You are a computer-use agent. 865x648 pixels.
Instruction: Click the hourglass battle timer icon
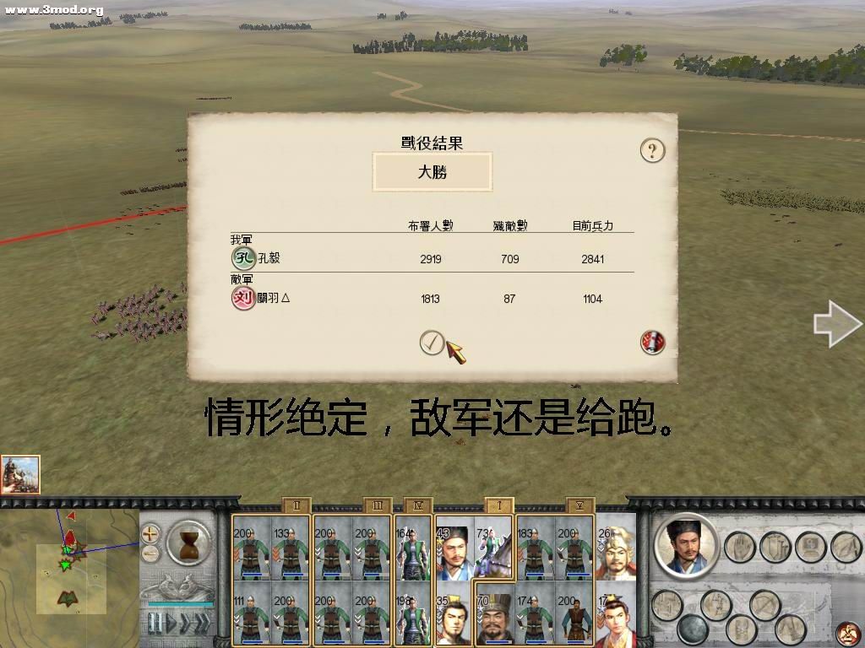188,543
